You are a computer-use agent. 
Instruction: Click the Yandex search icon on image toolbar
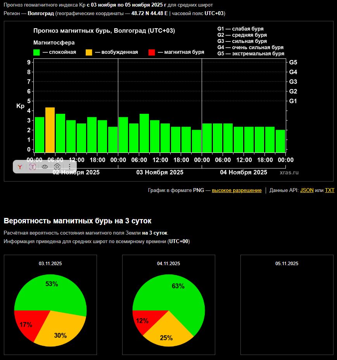pyautogui.click(x=20, y=167)
